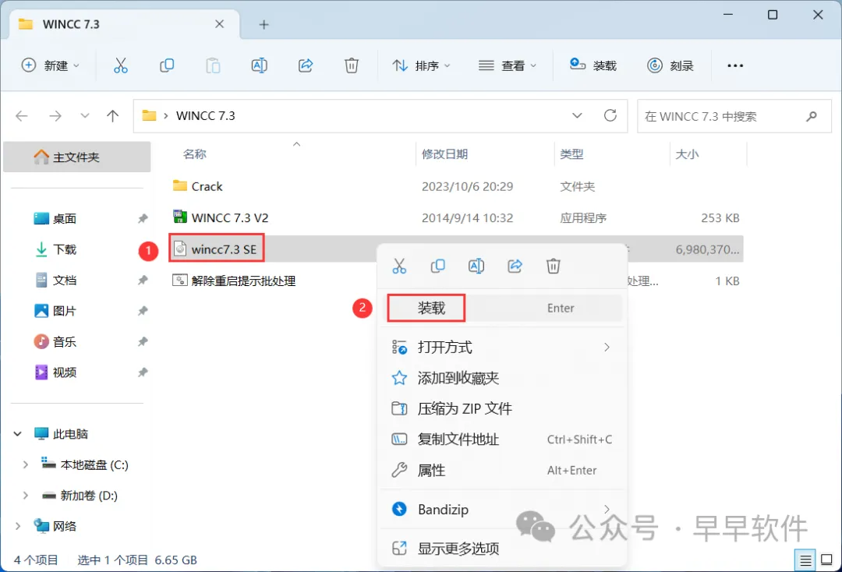Go back with the left arrow
Viewport: 842px width, 572px height.
coord(22,116)
